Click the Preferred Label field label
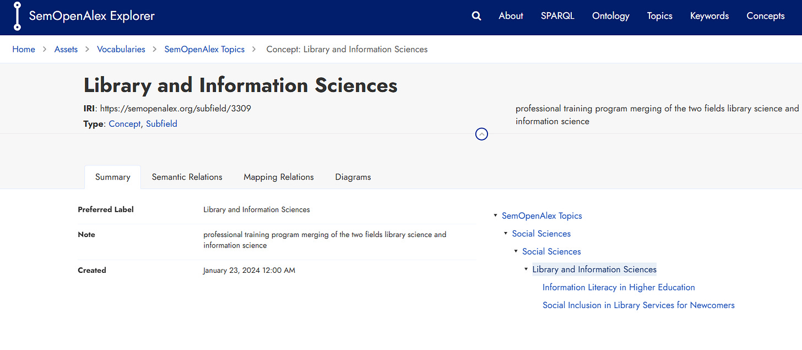This screenshot has width=802, height=350. click(x=106, y=209)
